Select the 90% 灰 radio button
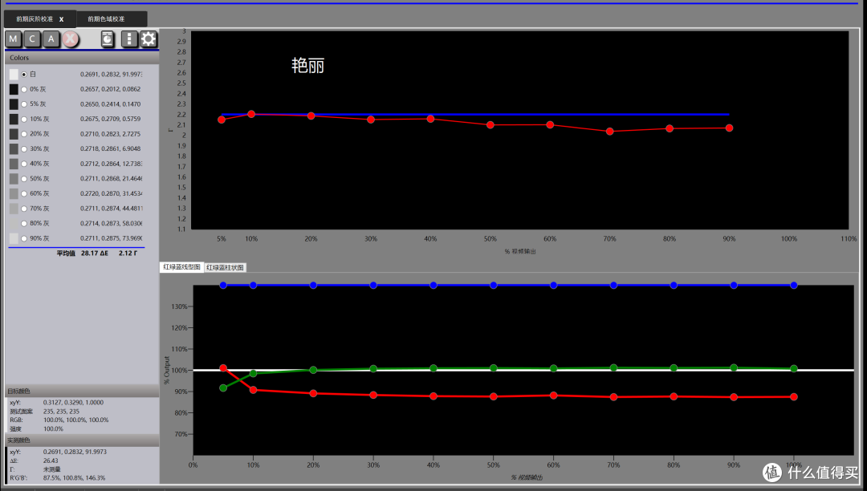867x491 pixels. [24, 238]
